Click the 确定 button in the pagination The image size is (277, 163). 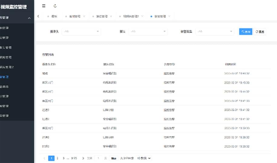pos(114,158)
